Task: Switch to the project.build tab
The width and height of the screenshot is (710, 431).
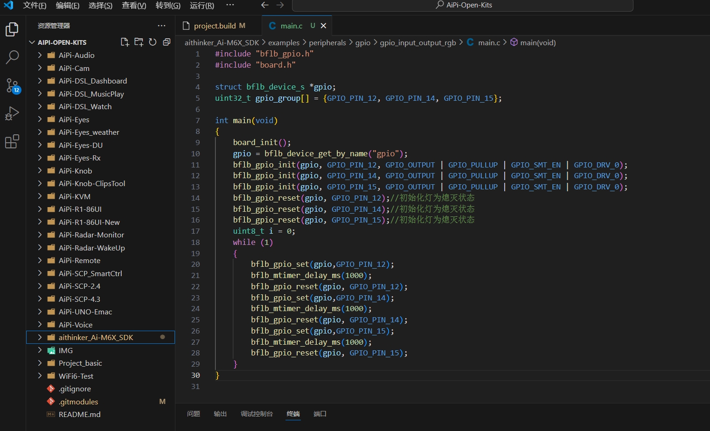Action: coord(219,26)
